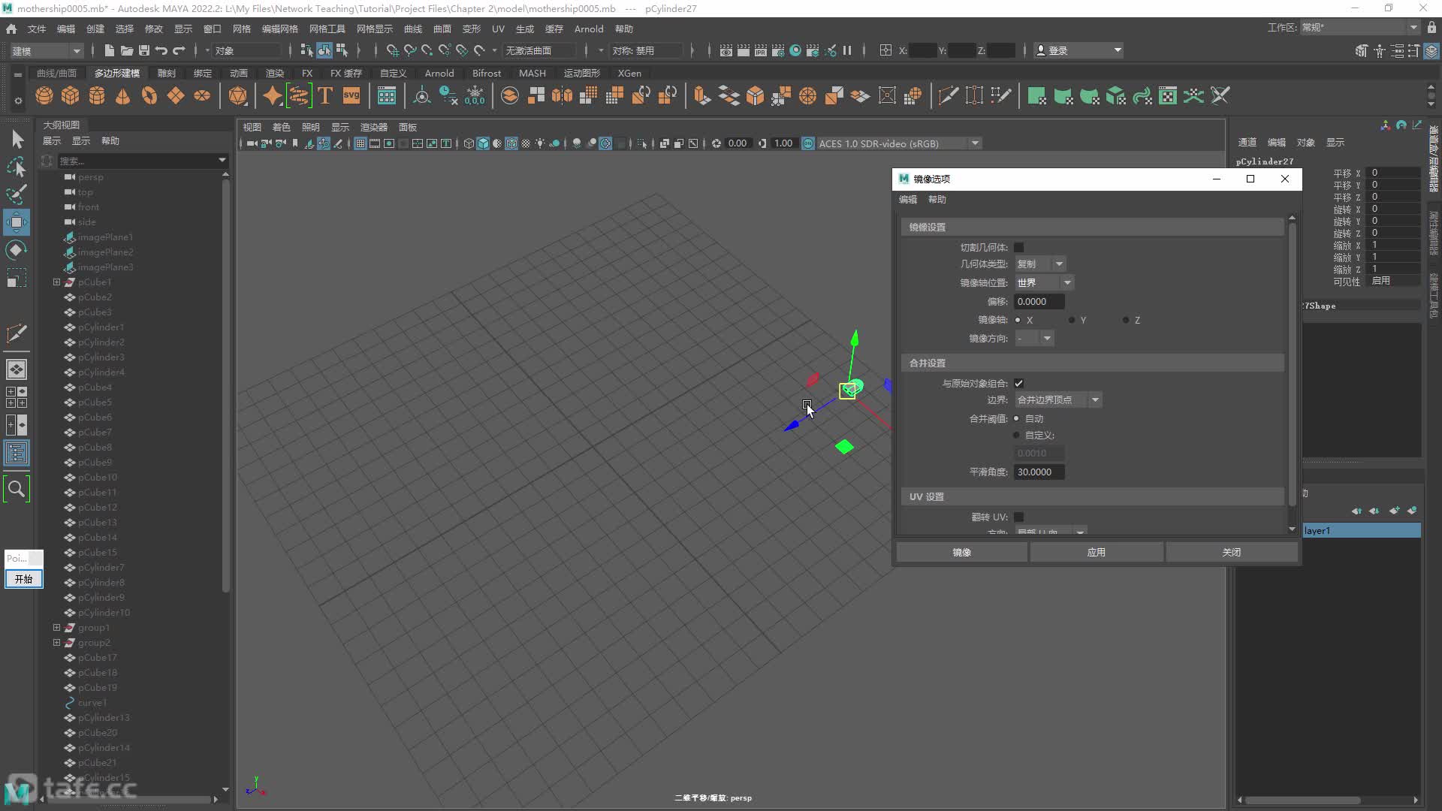Open the 建模 menu set dropdown
This screenshot has width=1442, height=811.
tap(47, 50)
